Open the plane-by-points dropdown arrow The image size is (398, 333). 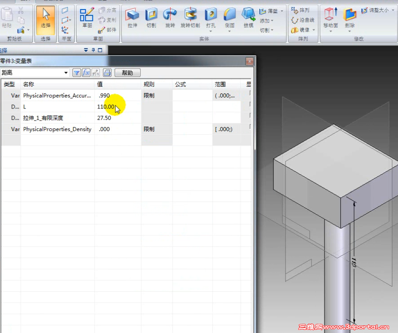[x=70, y=20]
